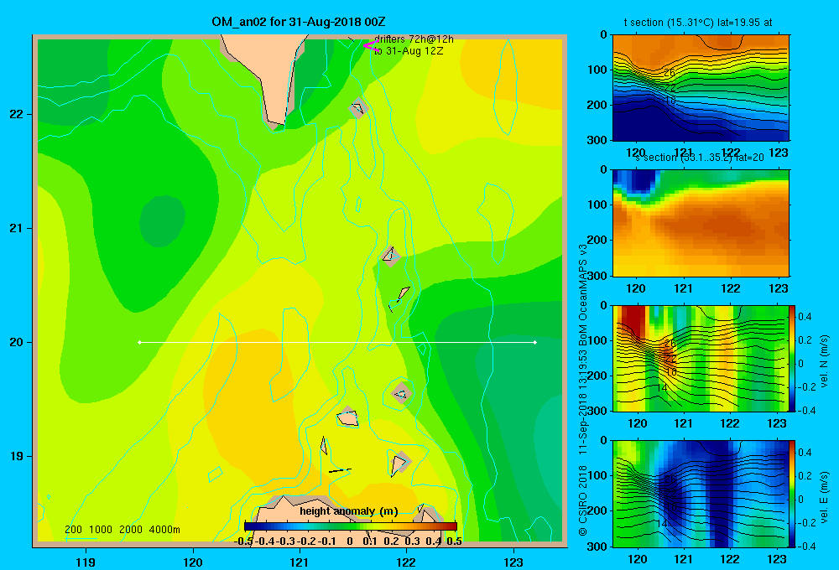
Task: Click the "-0.5" tick on the height anomaly scale
Action: click(243, 541)
